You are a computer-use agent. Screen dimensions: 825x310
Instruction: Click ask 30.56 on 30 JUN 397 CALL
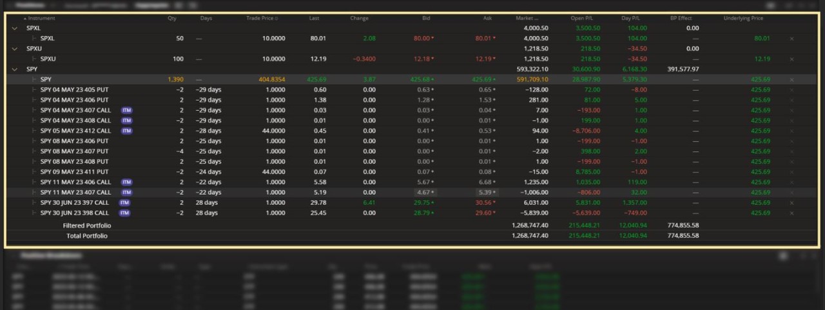pos(483,203)
